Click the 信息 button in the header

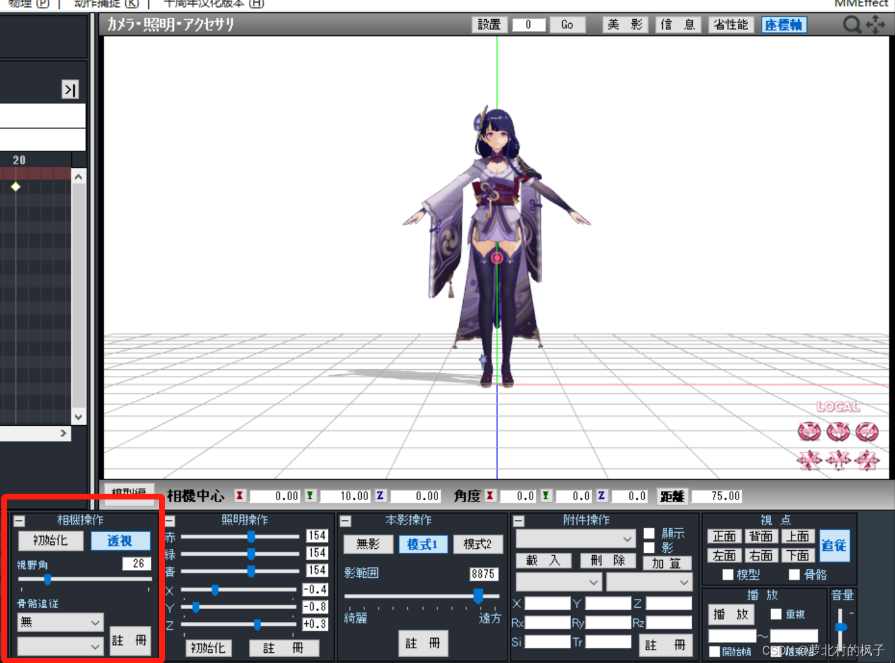(678, 24)
